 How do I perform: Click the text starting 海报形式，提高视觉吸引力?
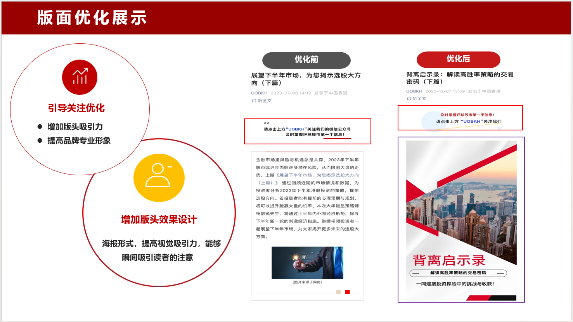coord(161,243)
